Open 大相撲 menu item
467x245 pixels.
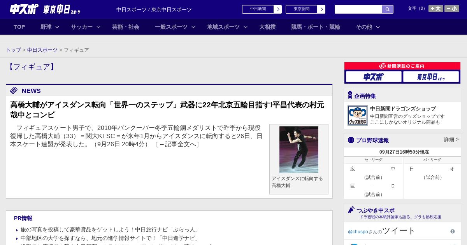267,27
